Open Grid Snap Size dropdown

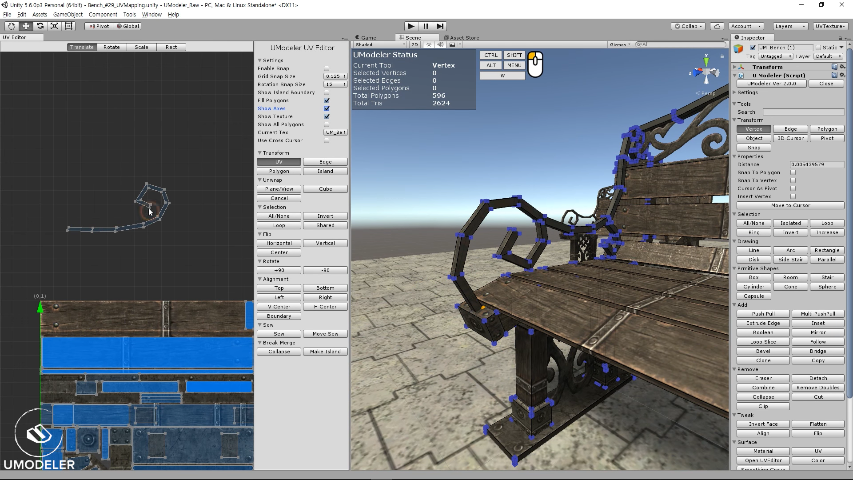[x=335, y=76]
